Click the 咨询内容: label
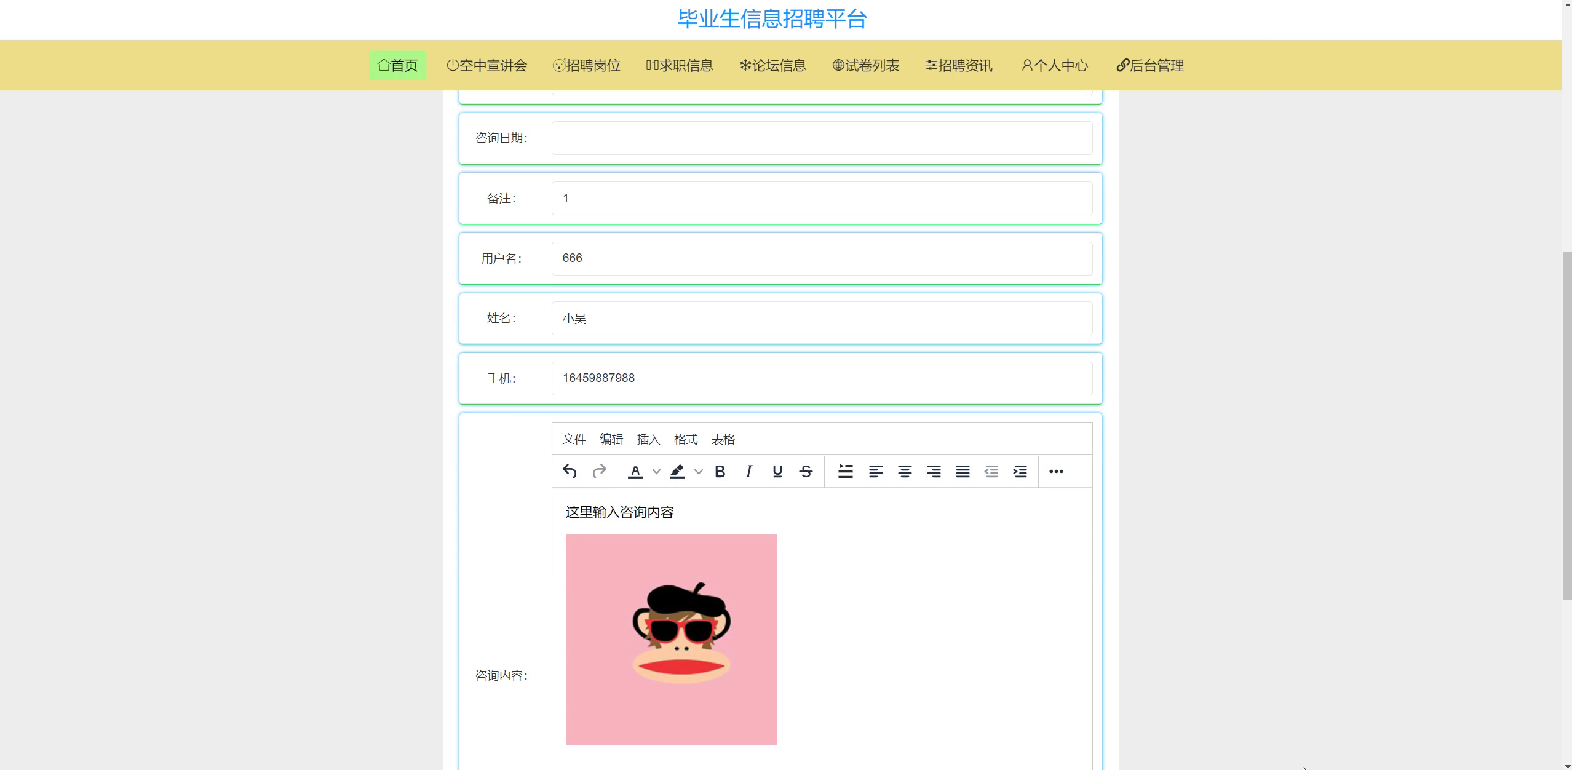Viewport: 1572px width, 770px height. [x=502, y=675]
